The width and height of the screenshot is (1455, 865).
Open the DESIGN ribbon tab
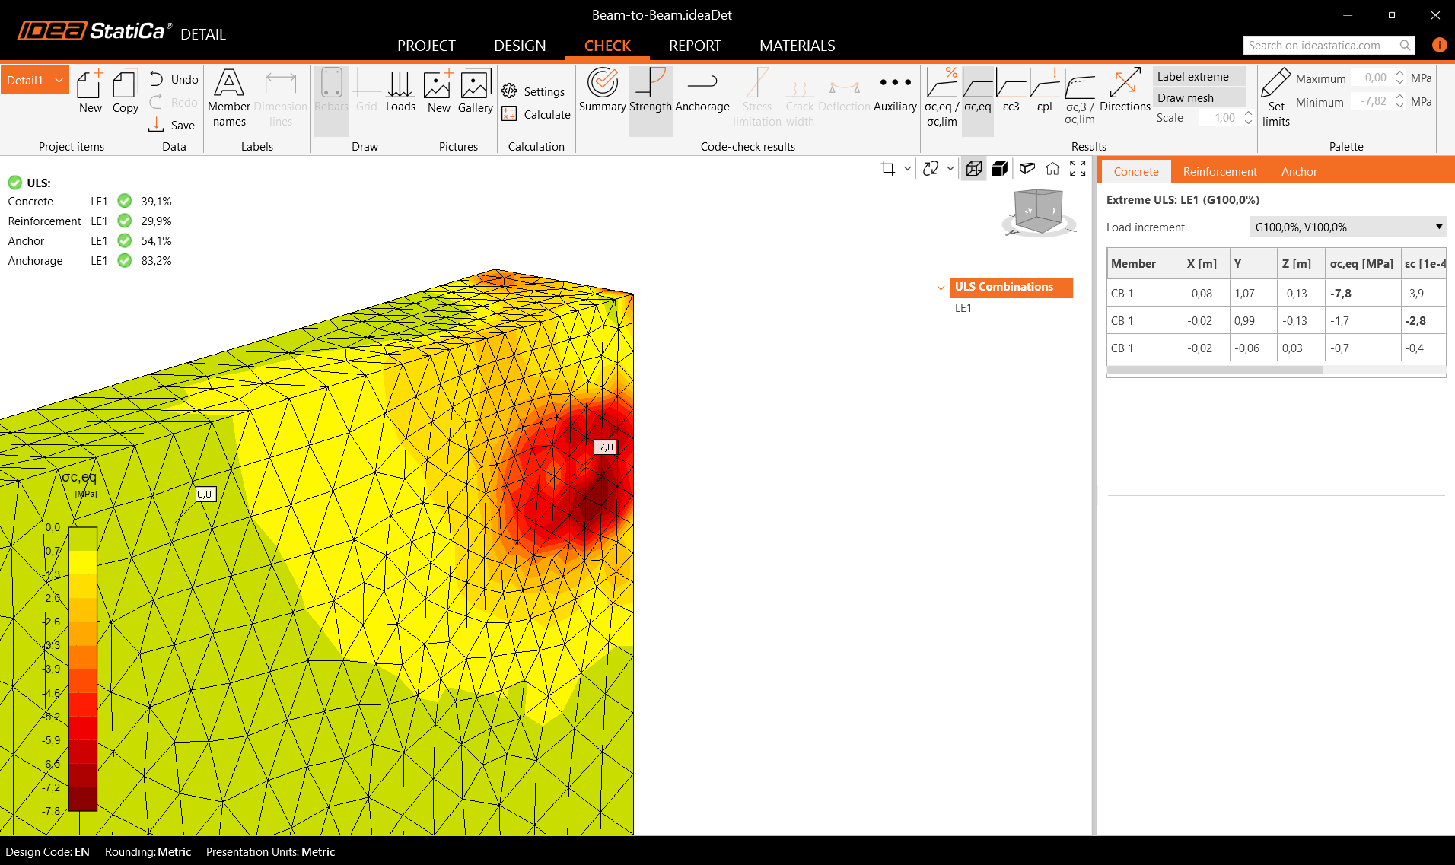coord(520,46)
